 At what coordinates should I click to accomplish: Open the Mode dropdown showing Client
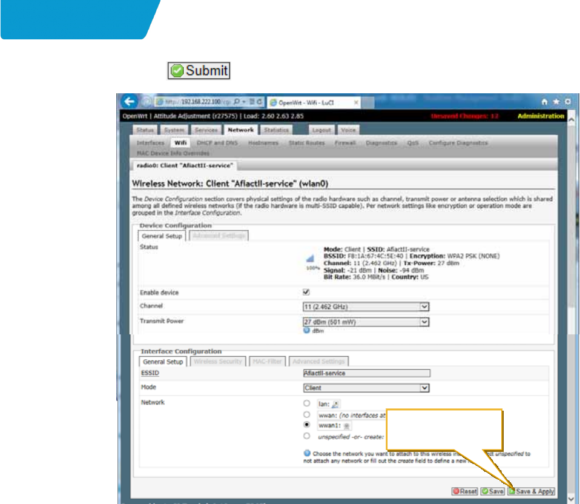click(366, 388)
